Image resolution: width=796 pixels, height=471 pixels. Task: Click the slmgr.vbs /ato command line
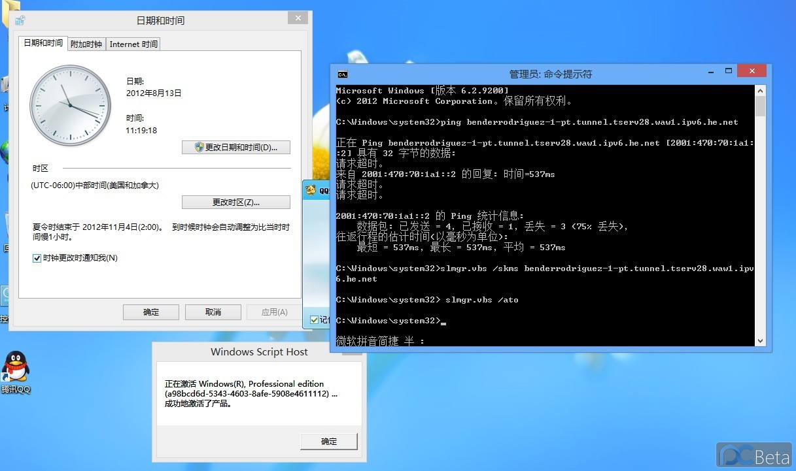(x=481, y=300)
